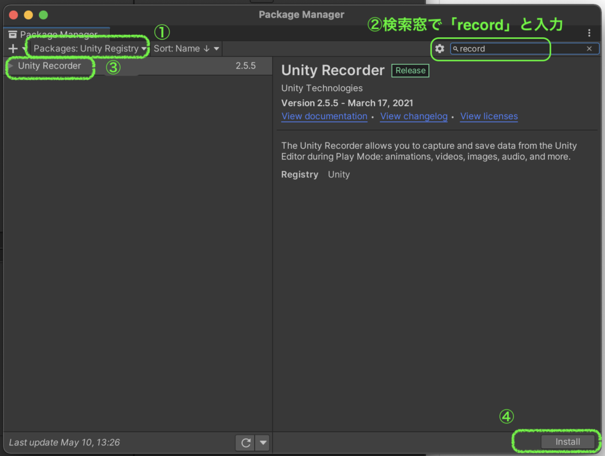605x456 pixels.
Task: Open the Sort: Name dropdown
Action: click(186, 48)
